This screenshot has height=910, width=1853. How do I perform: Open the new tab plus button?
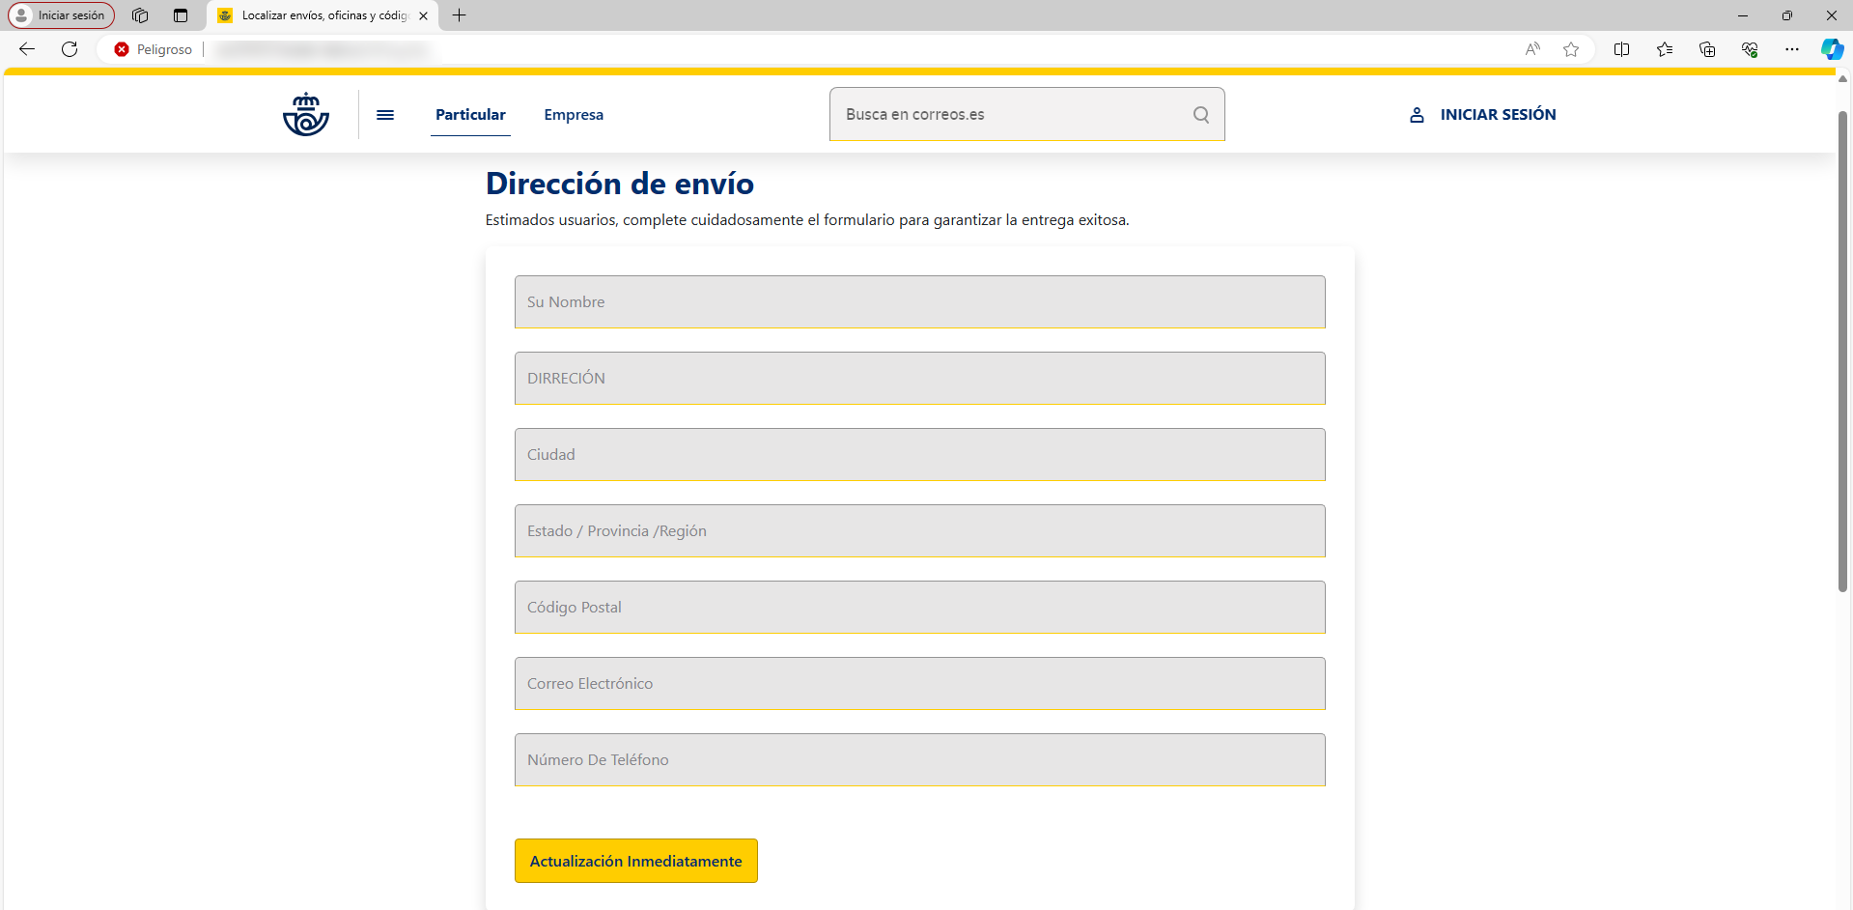pyautogui.click(x=460, y=15)
